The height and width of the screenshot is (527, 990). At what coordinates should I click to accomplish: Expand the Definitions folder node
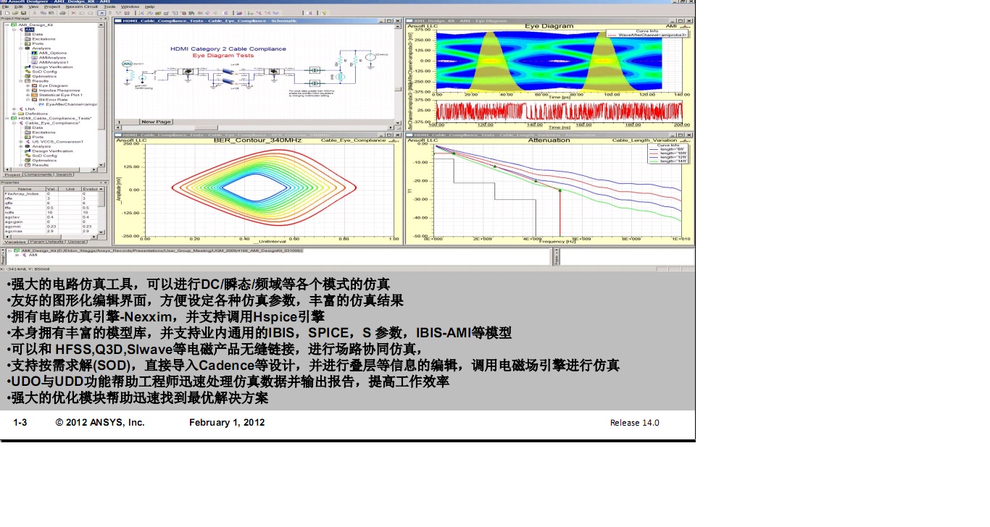[x=14, y=114]
